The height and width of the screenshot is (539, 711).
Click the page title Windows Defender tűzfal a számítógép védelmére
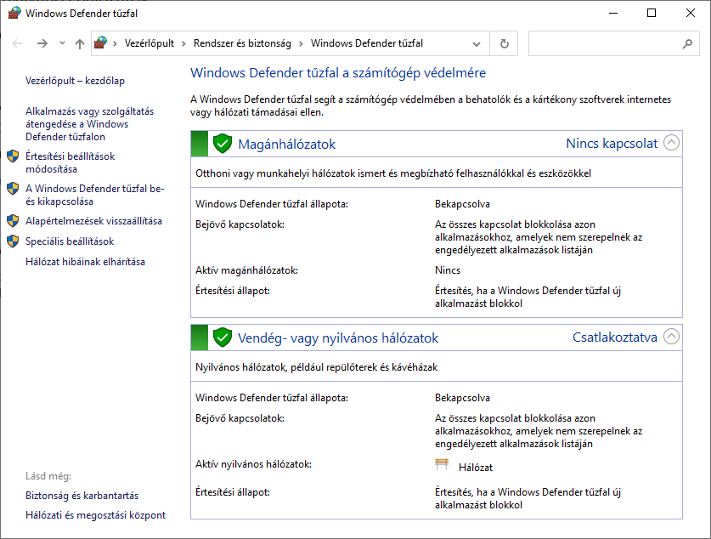coord(338,72)
